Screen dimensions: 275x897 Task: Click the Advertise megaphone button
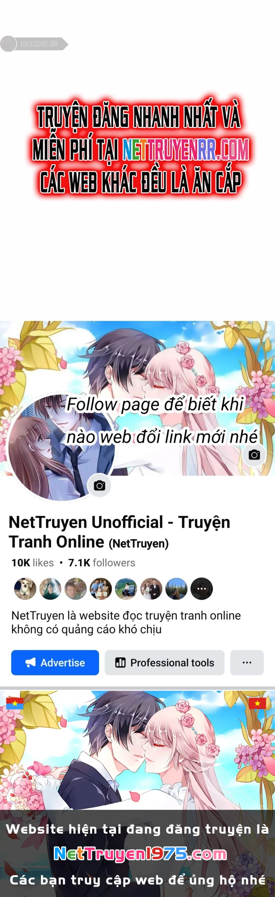click(55, 663)
